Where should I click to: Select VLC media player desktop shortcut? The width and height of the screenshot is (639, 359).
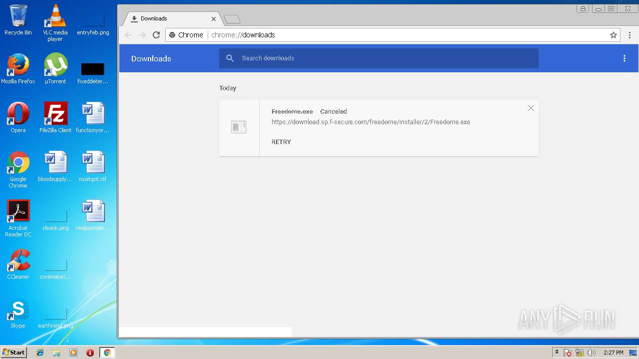pyautogui.click(x=55, y=23)
